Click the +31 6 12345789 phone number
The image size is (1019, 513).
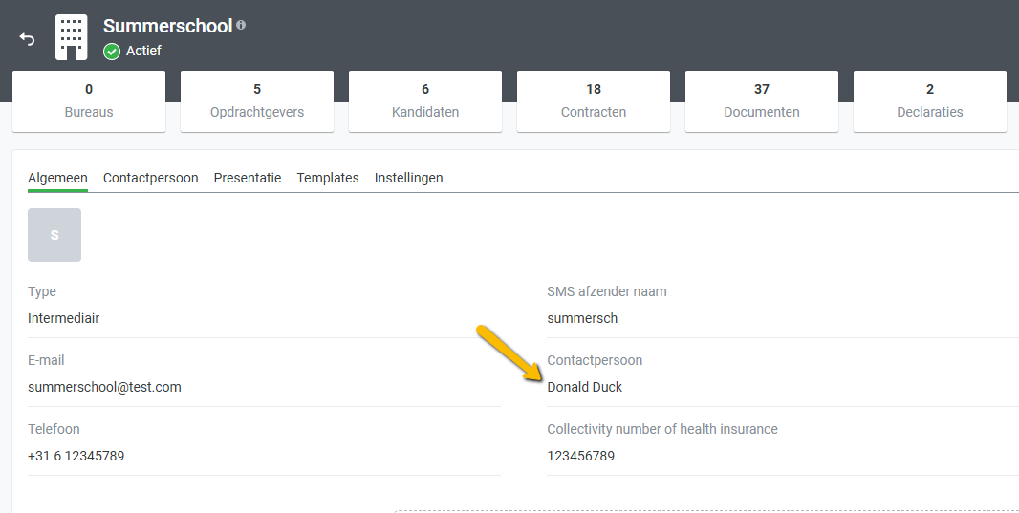pyautogui.click(x=76, y=456)
